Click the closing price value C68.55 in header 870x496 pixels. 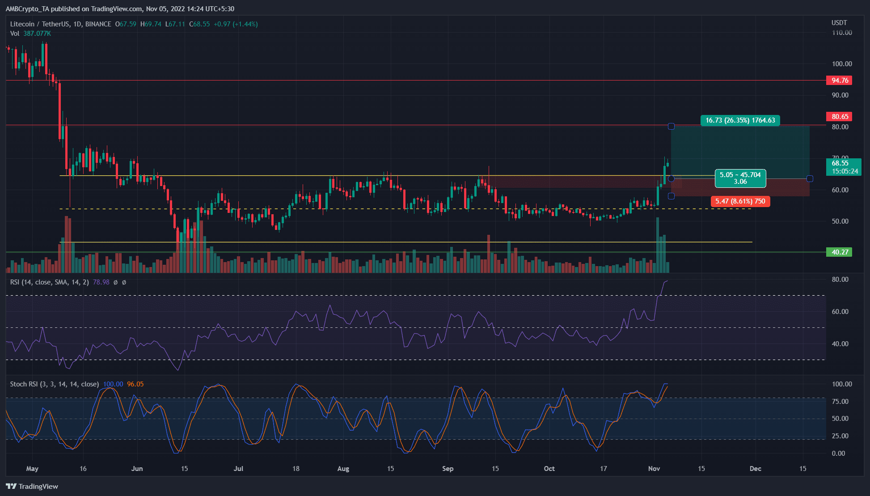tap(199, 24)
